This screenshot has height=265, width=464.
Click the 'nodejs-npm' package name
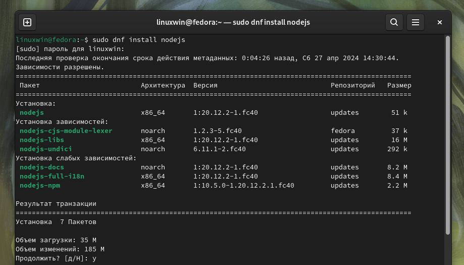click(40, 186)
